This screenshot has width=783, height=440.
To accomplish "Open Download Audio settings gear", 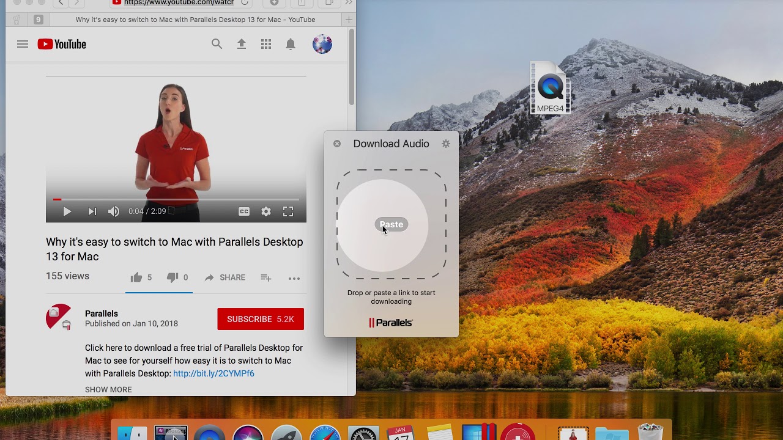I will coord(446,144).
